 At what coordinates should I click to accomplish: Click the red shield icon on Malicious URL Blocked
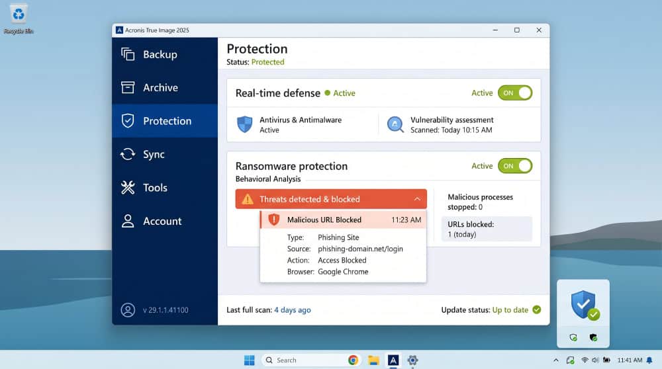click(274, 220)
